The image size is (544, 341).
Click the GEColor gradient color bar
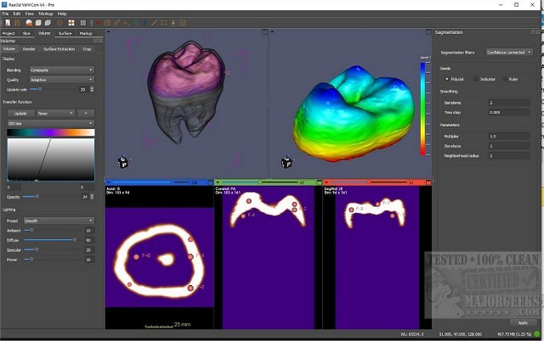pyautogui.click(x=51, y=132)
